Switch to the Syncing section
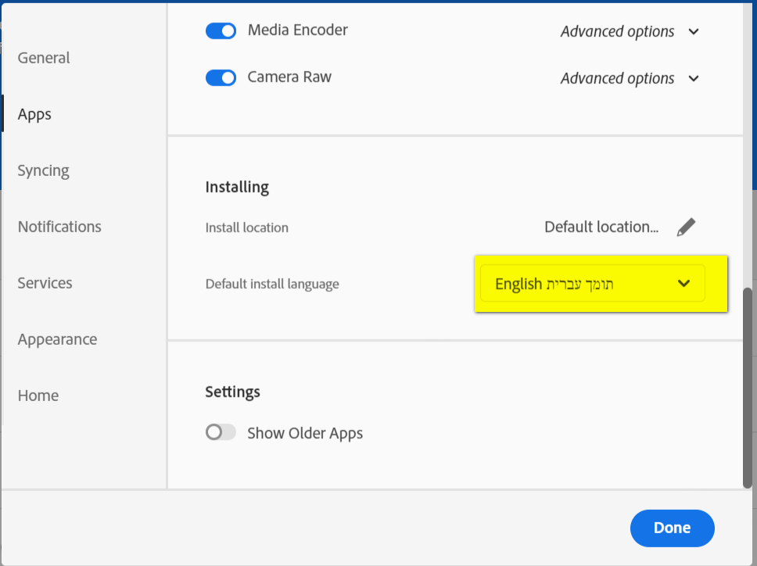The image size is (757, 566). pos(44,170)
